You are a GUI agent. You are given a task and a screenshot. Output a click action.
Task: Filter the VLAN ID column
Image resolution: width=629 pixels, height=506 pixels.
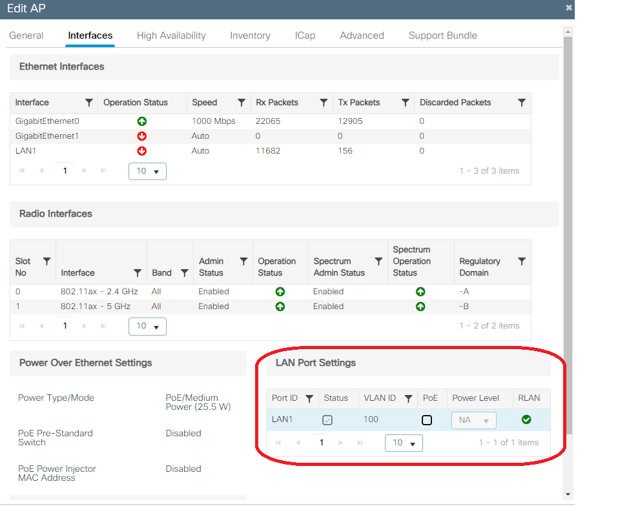tap(408, 399)
